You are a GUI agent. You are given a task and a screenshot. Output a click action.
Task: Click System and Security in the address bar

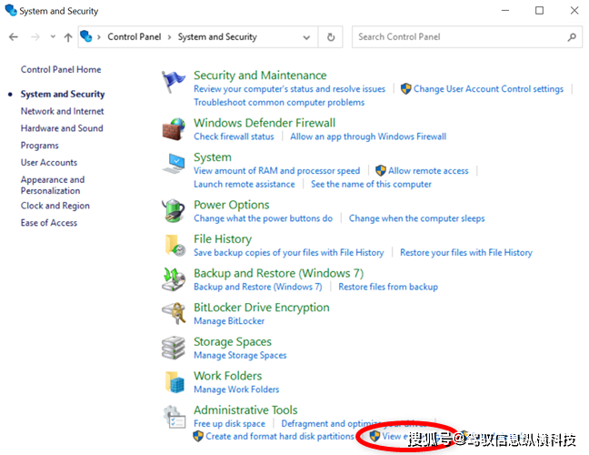tap(217, 36)
